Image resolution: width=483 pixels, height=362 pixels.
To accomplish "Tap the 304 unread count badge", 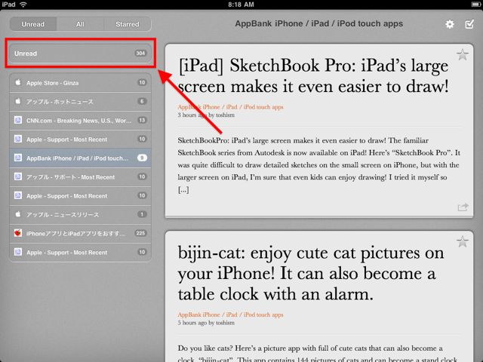I will 140,54.
